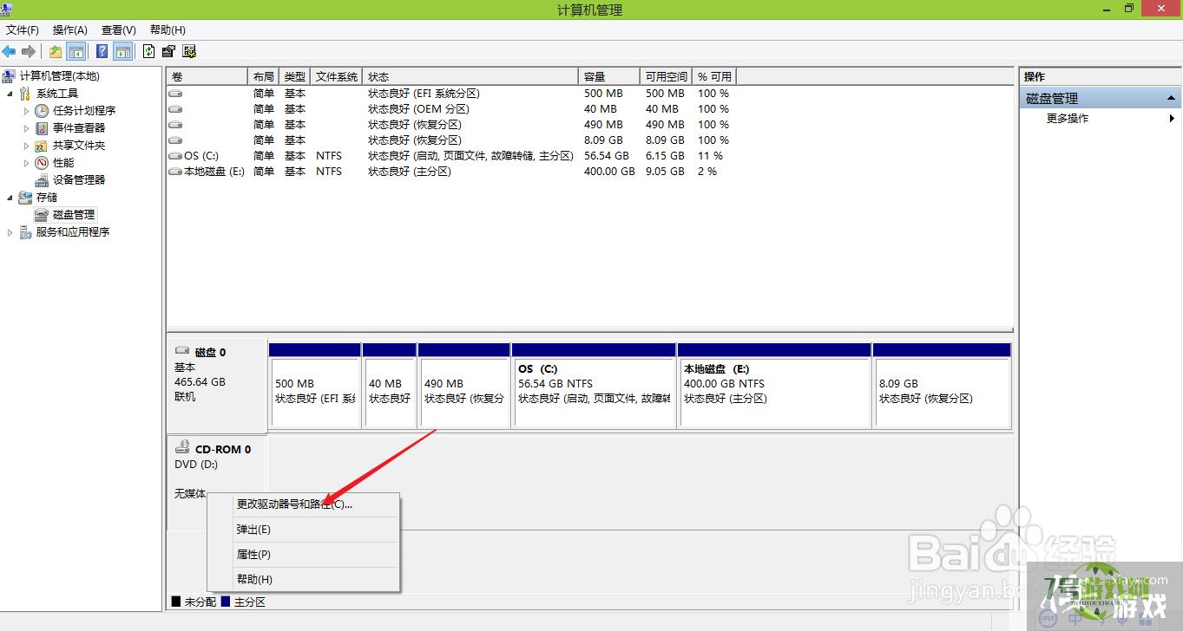Click the 磁盘 0 disk icon

182,351
